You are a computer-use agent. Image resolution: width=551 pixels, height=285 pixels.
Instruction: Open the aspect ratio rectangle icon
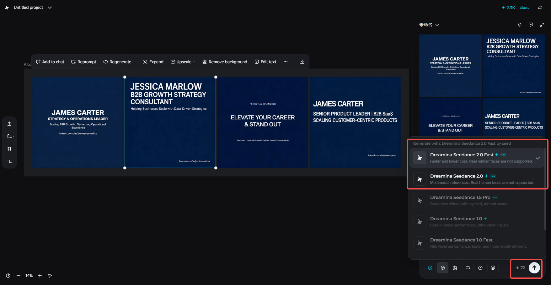[468, 268]
